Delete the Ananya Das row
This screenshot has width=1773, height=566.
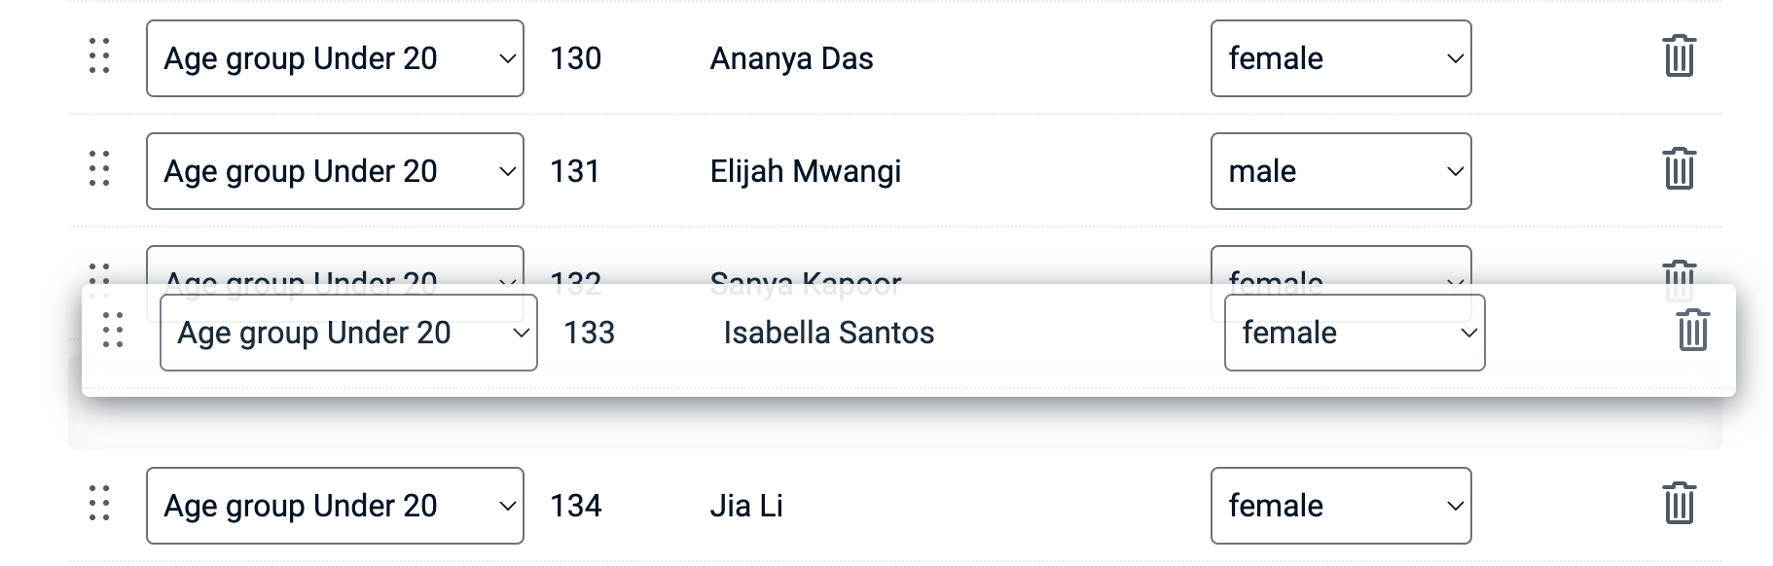click(x=1679, y=57)
